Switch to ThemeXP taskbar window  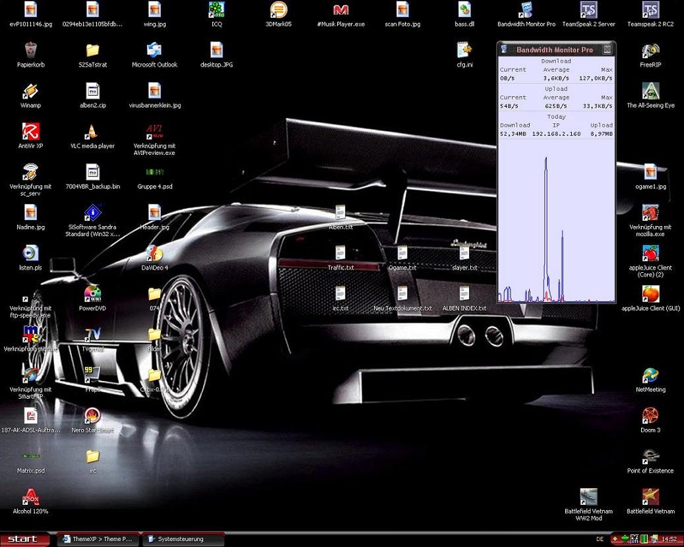97,539
